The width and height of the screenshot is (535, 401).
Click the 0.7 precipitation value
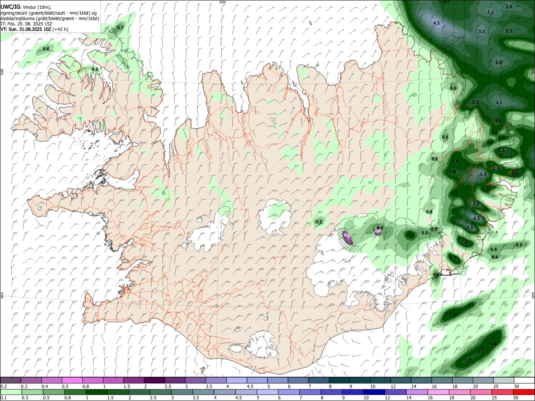point(120,28)
